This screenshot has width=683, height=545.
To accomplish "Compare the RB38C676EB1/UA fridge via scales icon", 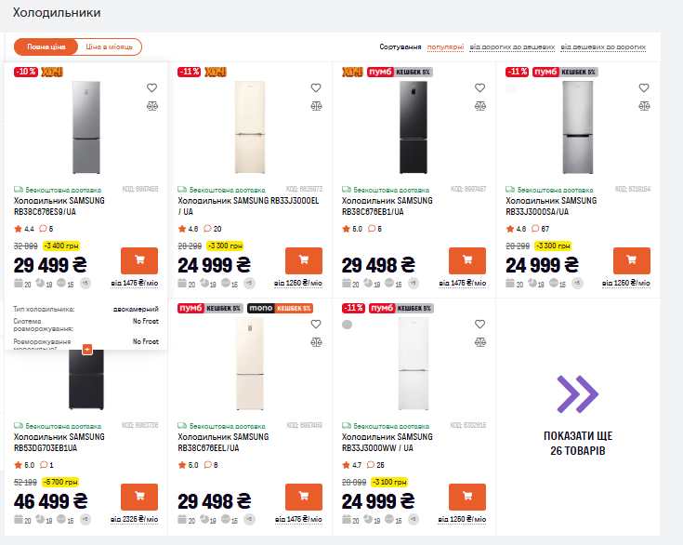I will click(x=479, y=106).
